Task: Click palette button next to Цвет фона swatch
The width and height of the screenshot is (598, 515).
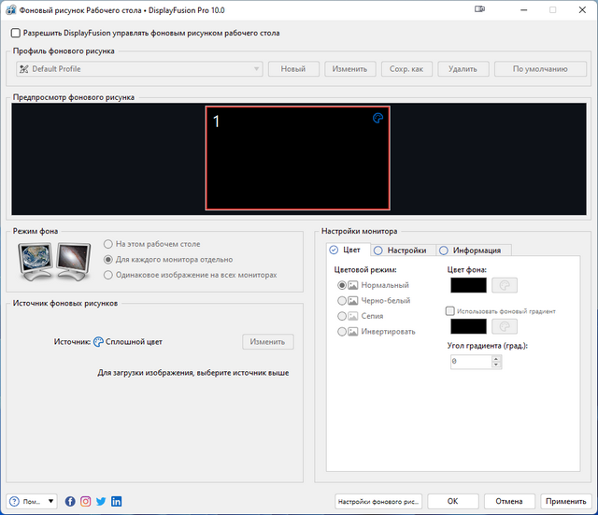Action: coord(505,285)
